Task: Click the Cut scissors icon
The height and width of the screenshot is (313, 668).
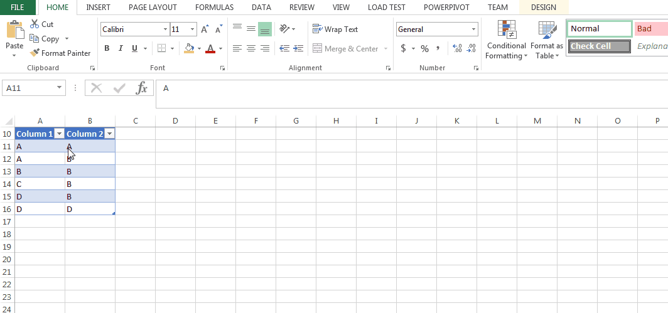Action: (x=34, y=24)
